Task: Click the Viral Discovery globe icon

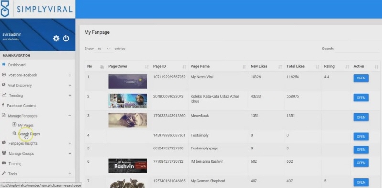Action: (x=4, y=85)
